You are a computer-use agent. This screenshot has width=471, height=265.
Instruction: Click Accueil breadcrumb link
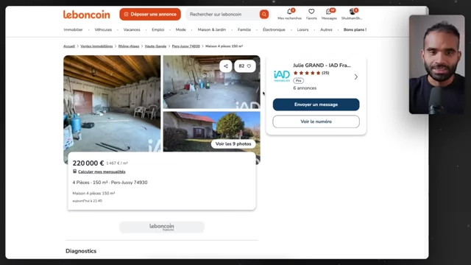click(x=69, y=46)
